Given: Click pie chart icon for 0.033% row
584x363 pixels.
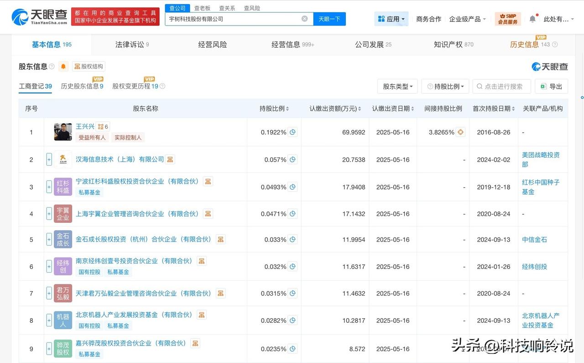Looking at the screenshot, I should [x=293, y=239].
